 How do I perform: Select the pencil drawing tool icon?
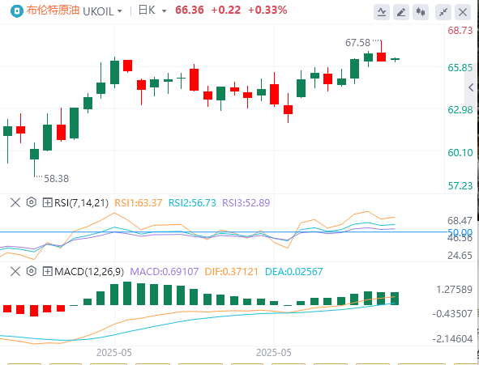point(401,12)
